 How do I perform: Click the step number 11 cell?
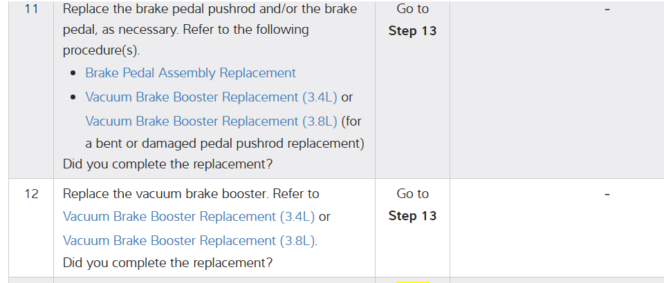click(32, 10)
